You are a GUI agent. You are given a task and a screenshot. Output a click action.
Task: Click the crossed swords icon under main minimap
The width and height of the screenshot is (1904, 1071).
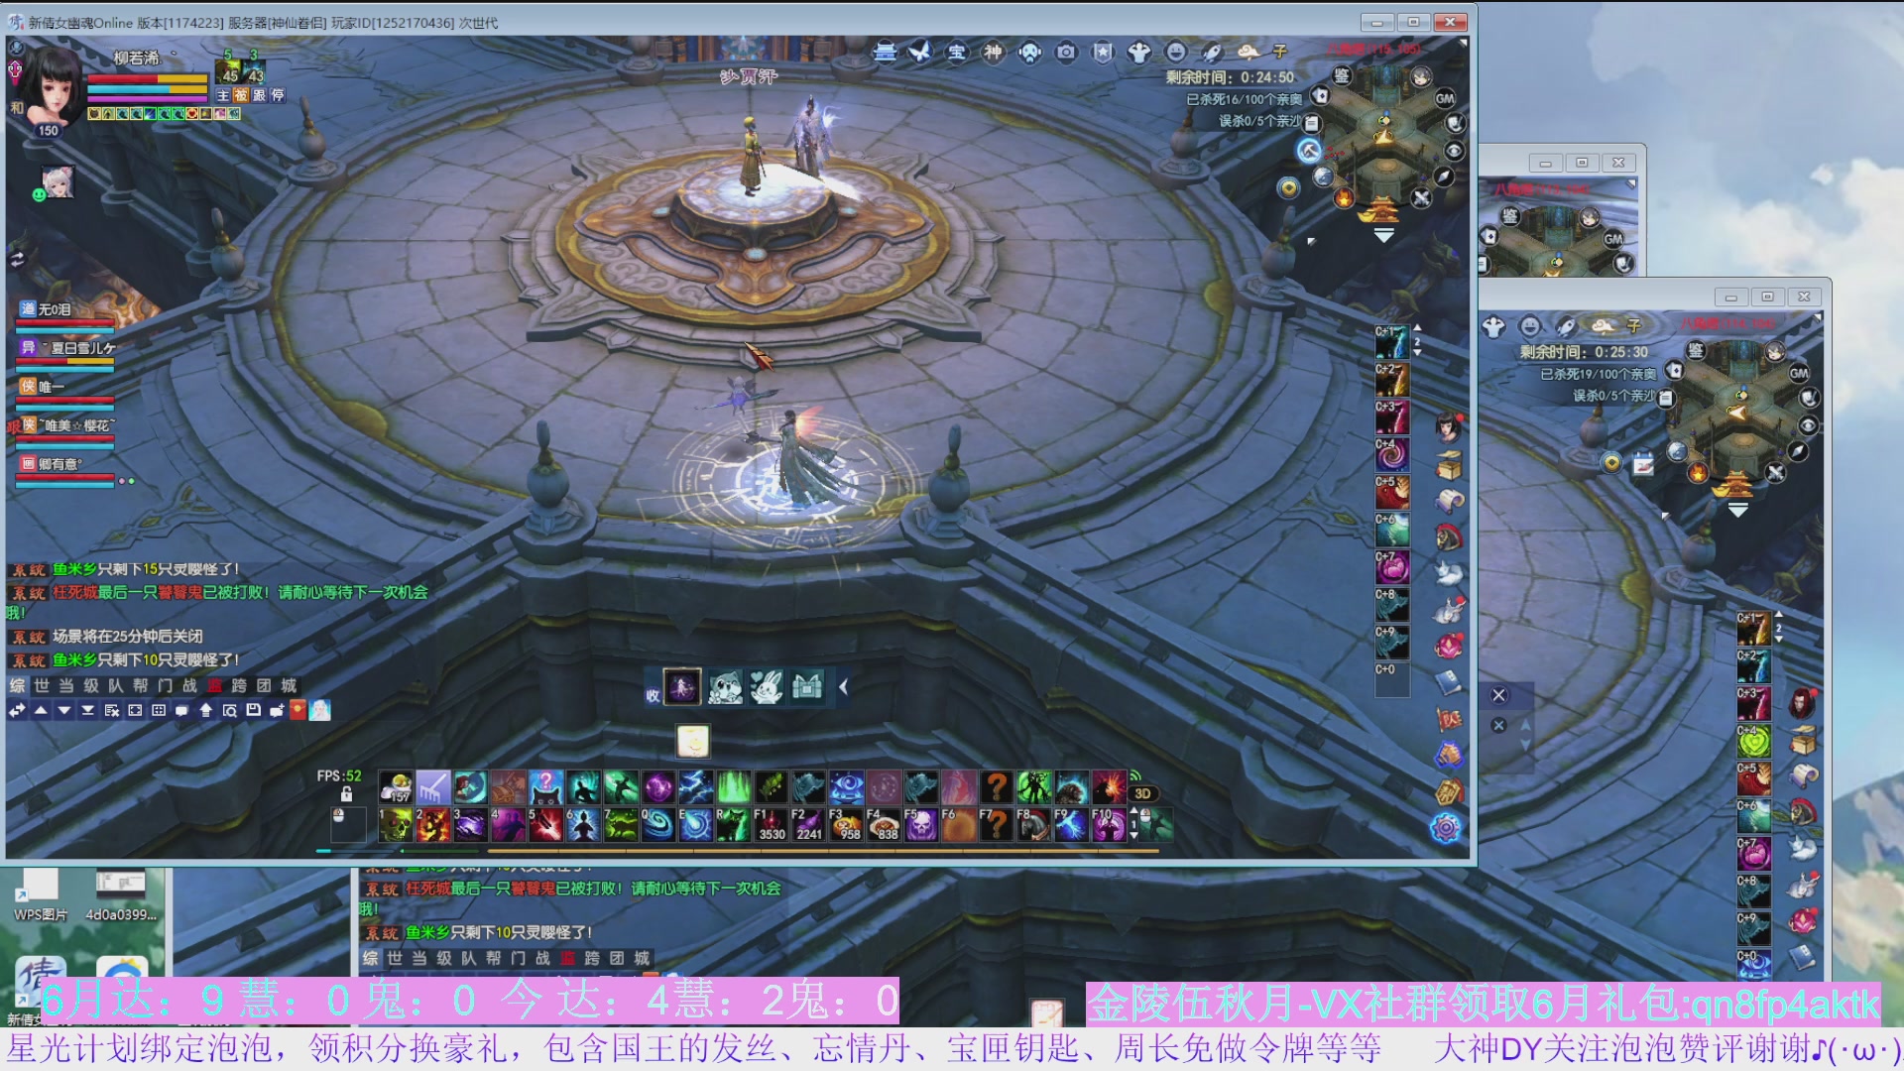[x=1421, y=197]
